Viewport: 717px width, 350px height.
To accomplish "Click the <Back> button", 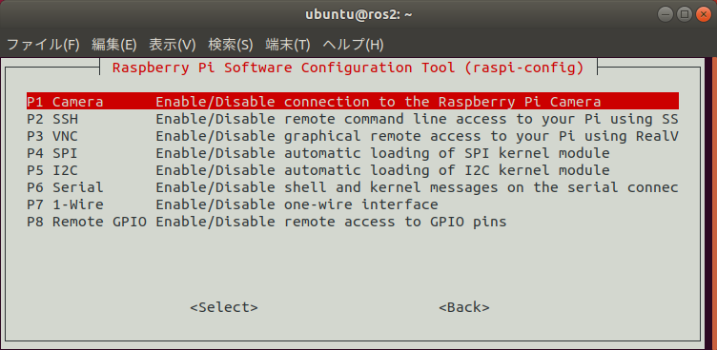I will click(x=464, y=307).
